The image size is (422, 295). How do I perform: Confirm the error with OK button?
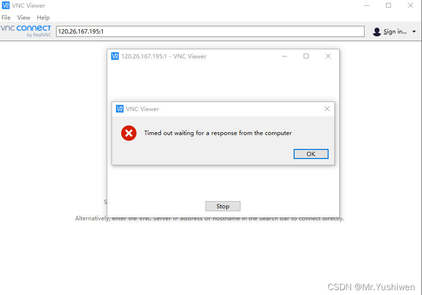311,154
